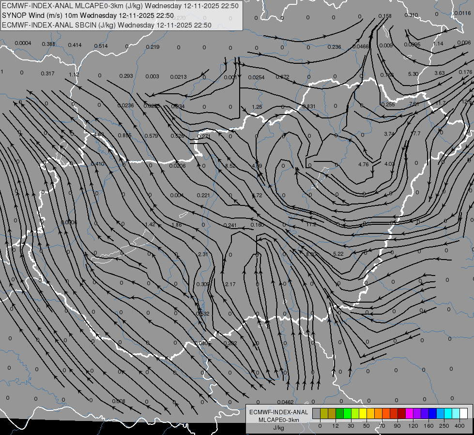The image size is (474, 435).
Task: Click the map value '0.579'
Action: [151, 136]
